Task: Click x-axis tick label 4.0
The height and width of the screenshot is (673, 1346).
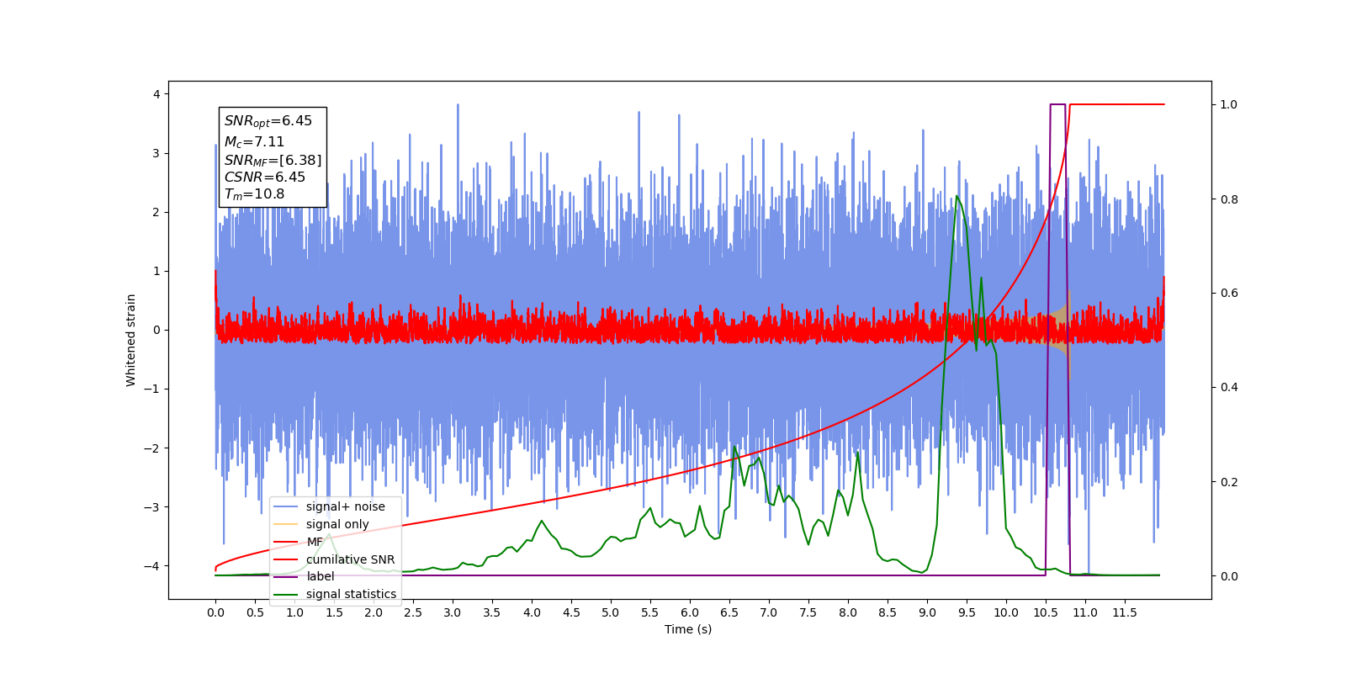Action: (532, 612)
